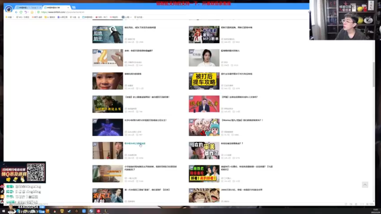The height and width of the screenshot is (214, 381).
Task: Click the green site security shield icon
Action: pyautogui.click(x=39, y=12)
